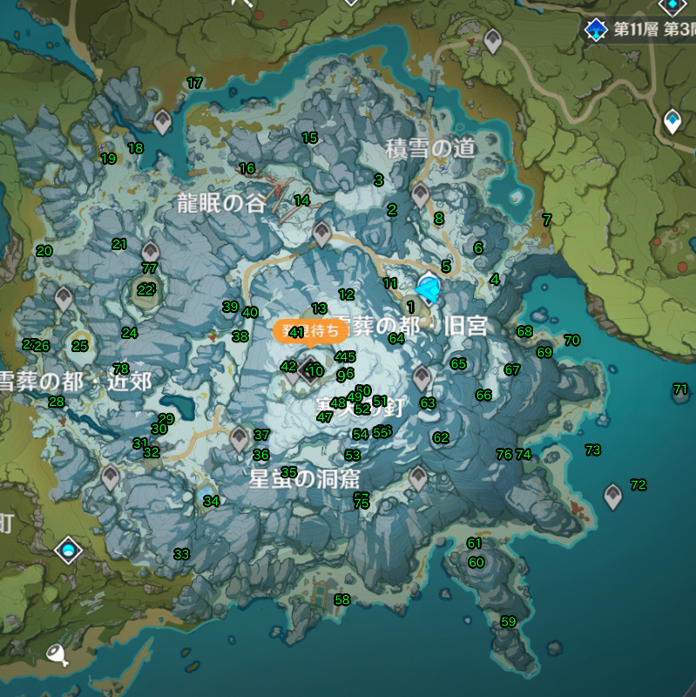Select the teleport waypoint beside marker 63
The height and width of the screenshot is (697, 696).
pos(422,378)
